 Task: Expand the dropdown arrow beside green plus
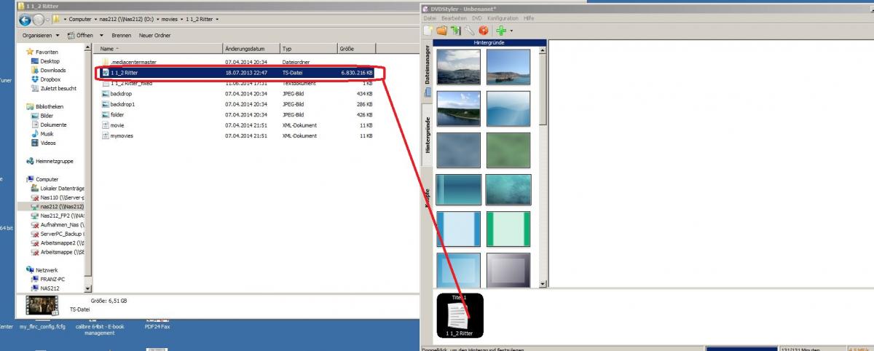click(511, 31)
